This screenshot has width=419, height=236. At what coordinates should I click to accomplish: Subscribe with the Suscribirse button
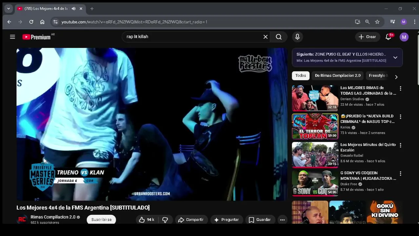click(x=101, y=220)
